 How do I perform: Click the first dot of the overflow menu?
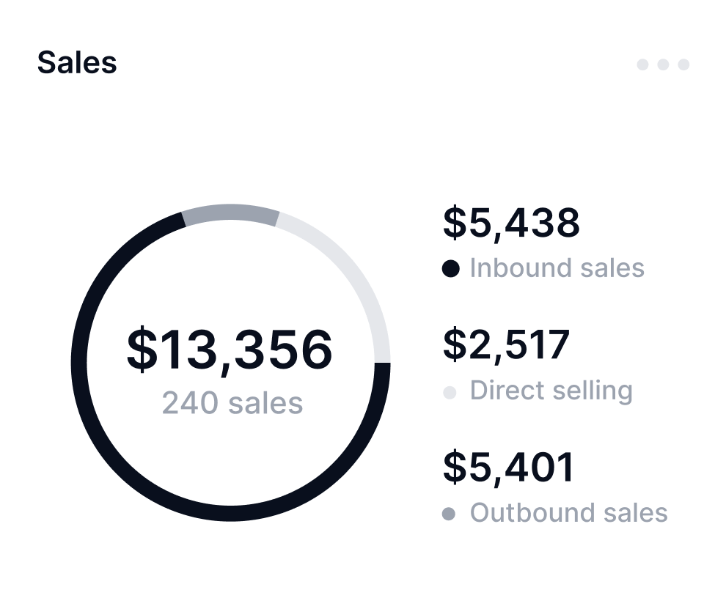point(642,64)
